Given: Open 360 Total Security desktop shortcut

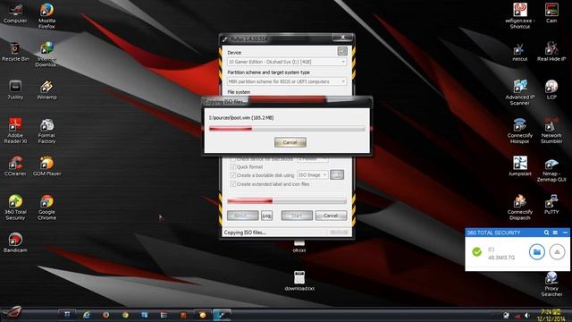Looking at the screenshot, I should tap(15, 208).
